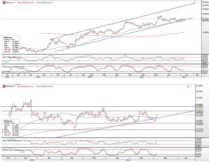Click the 24,3500 level label on the lower chart axis
This screenshot has width=209, height=167.
coord(199,106)
